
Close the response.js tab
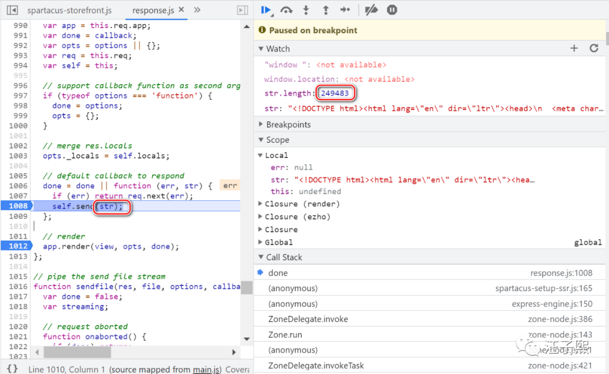[x=181, y=10]
